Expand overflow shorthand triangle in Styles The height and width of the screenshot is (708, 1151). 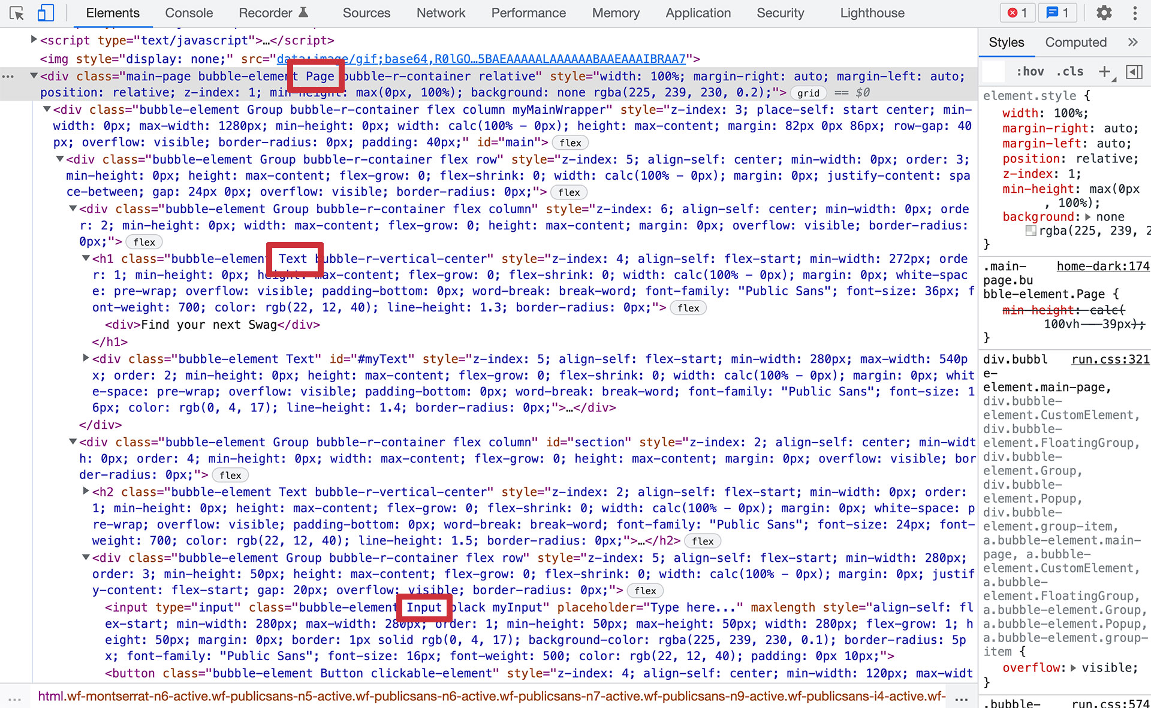(1073, 668)
